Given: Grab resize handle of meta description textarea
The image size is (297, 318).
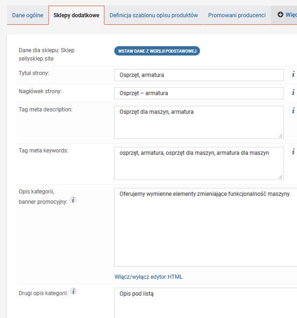Looking at the screenshot, I should (x=281, y=136).
